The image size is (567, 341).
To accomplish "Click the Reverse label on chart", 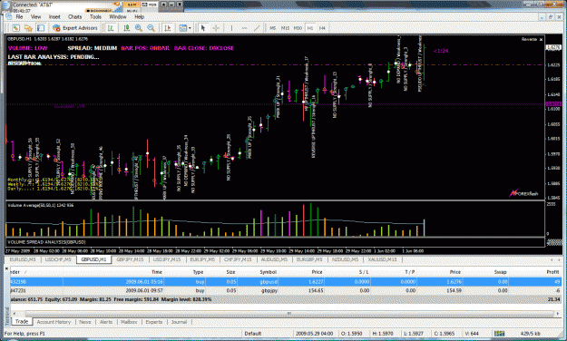I will tap(529, 39).
